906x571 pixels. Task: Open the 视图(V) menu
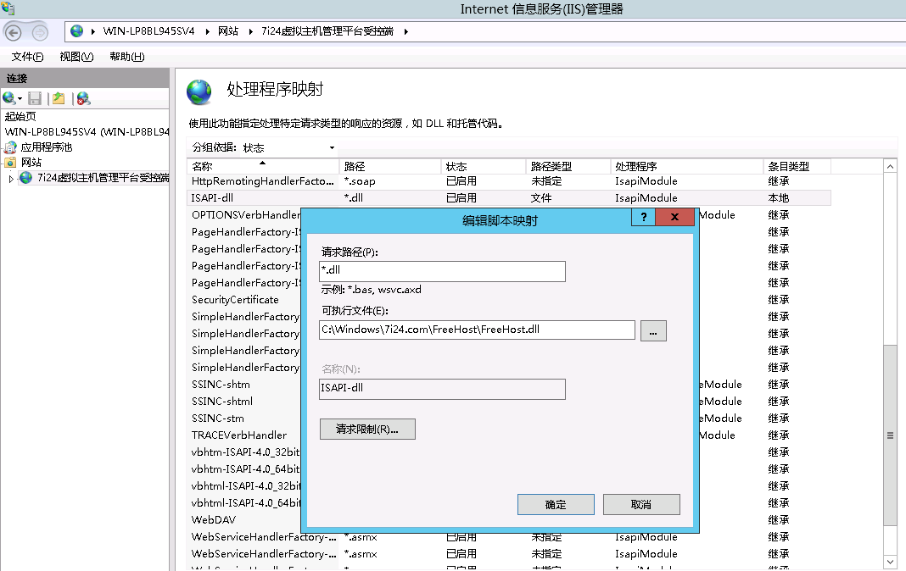76,57
